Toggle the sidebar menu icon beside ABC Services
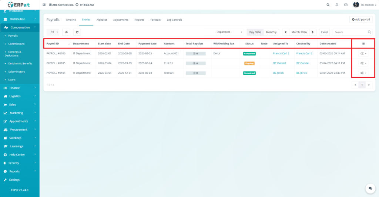Screen dimensions: 379x197 pos(44,5)
